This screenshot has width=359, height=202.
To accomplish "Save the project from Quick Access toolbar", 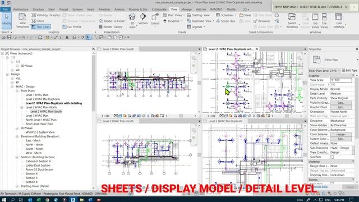I will click(x=9, y=38).
